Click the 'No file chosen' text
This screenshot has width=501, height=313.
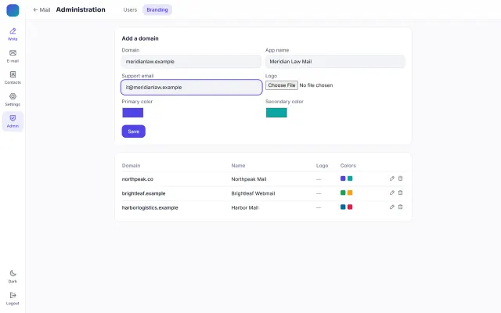pos(316,85)
